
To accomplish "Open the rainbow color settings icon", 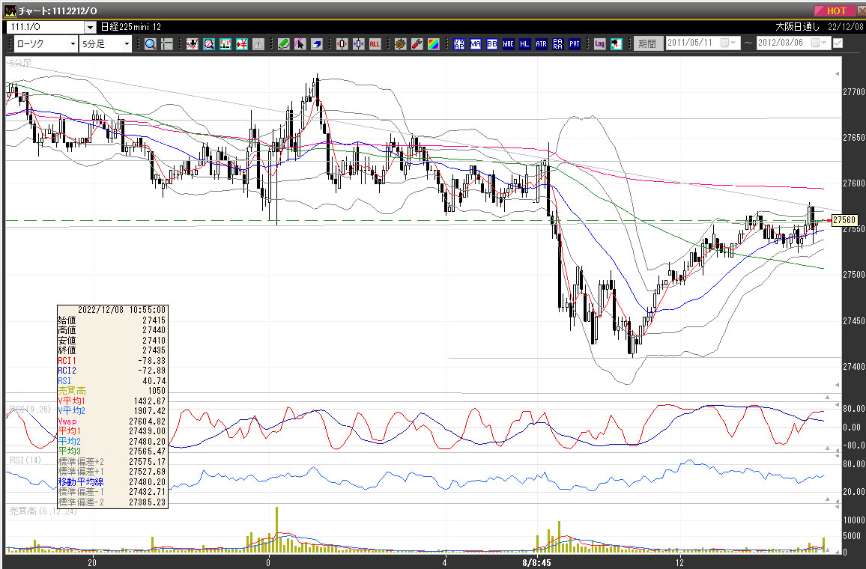I will (x=434, y=43).
